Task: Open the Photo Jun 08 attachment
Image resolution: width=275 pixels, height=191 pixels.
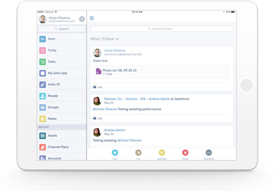Action: coord(161,72)
